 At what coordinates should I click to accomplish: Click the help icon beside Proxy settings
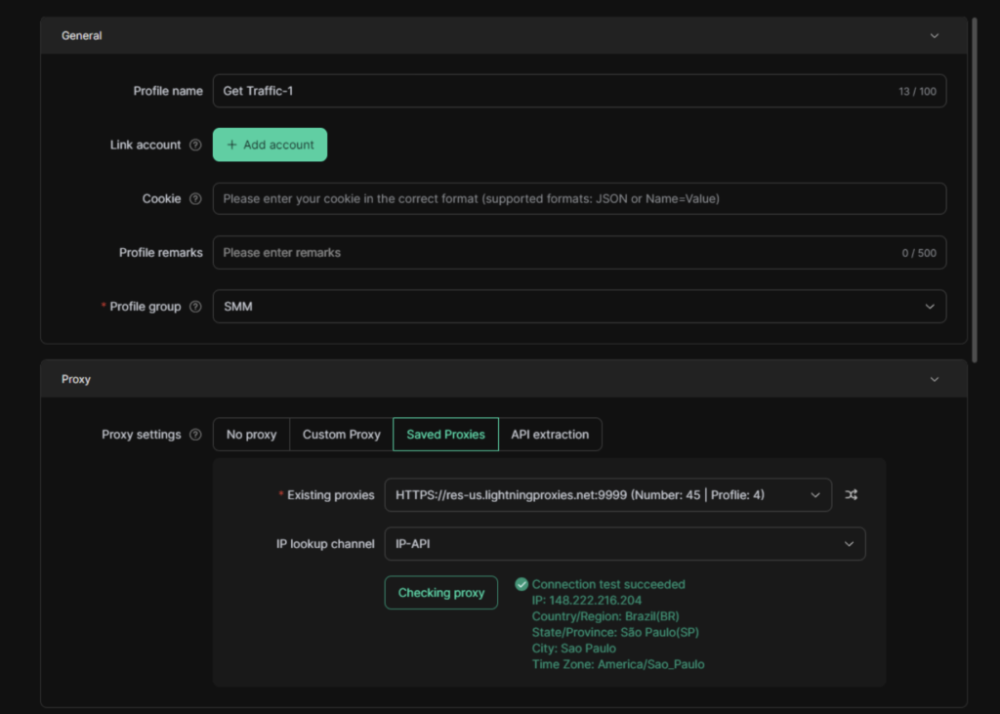coord(195,435)
